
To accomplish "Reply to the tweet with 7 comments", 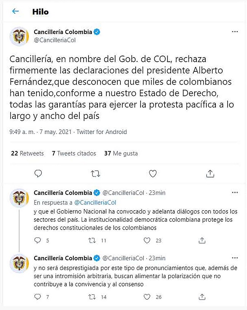I will point(38,297).
